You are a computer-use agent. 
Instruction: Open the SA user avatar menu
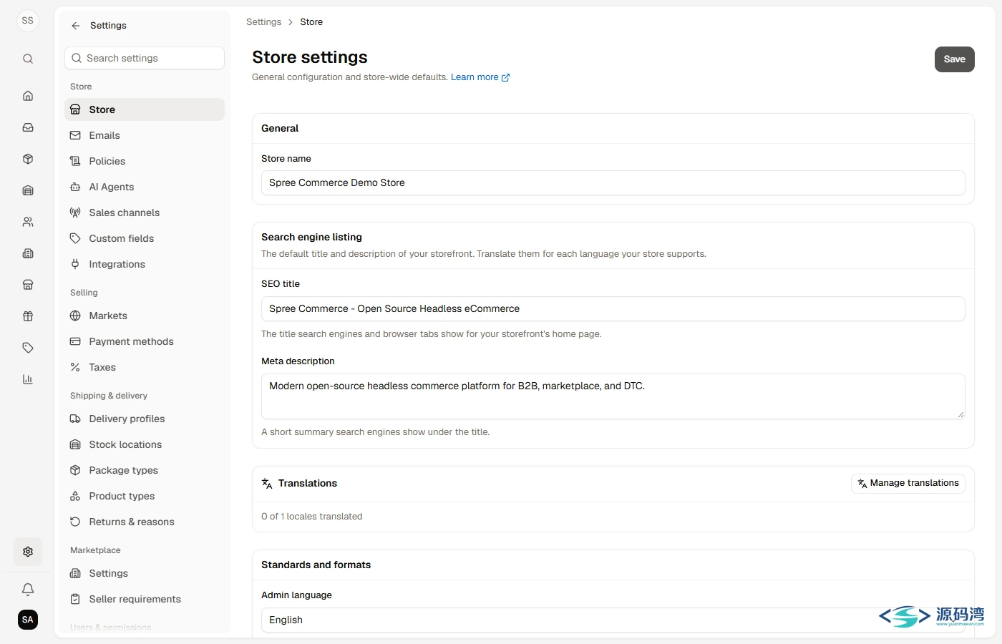pyautogui.click(x=28, y=620)
